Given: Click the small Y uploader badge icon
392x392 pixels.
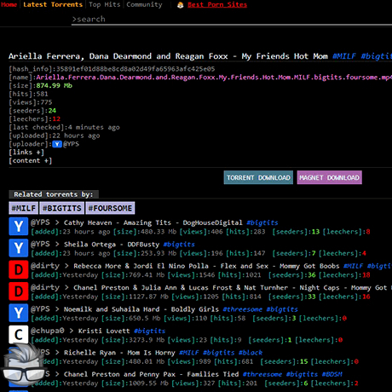Looking at the screenshot, I should (57, 144).
